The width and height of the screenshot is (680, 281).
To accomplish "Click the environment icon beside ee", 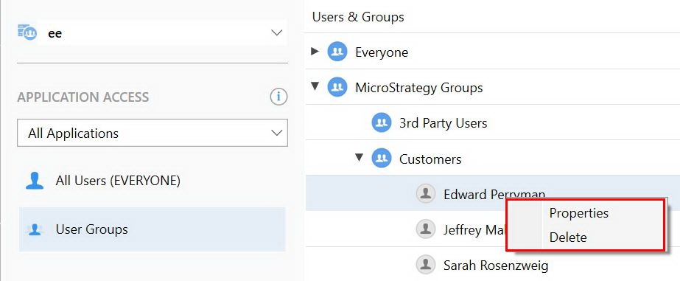I will [27, 32].
